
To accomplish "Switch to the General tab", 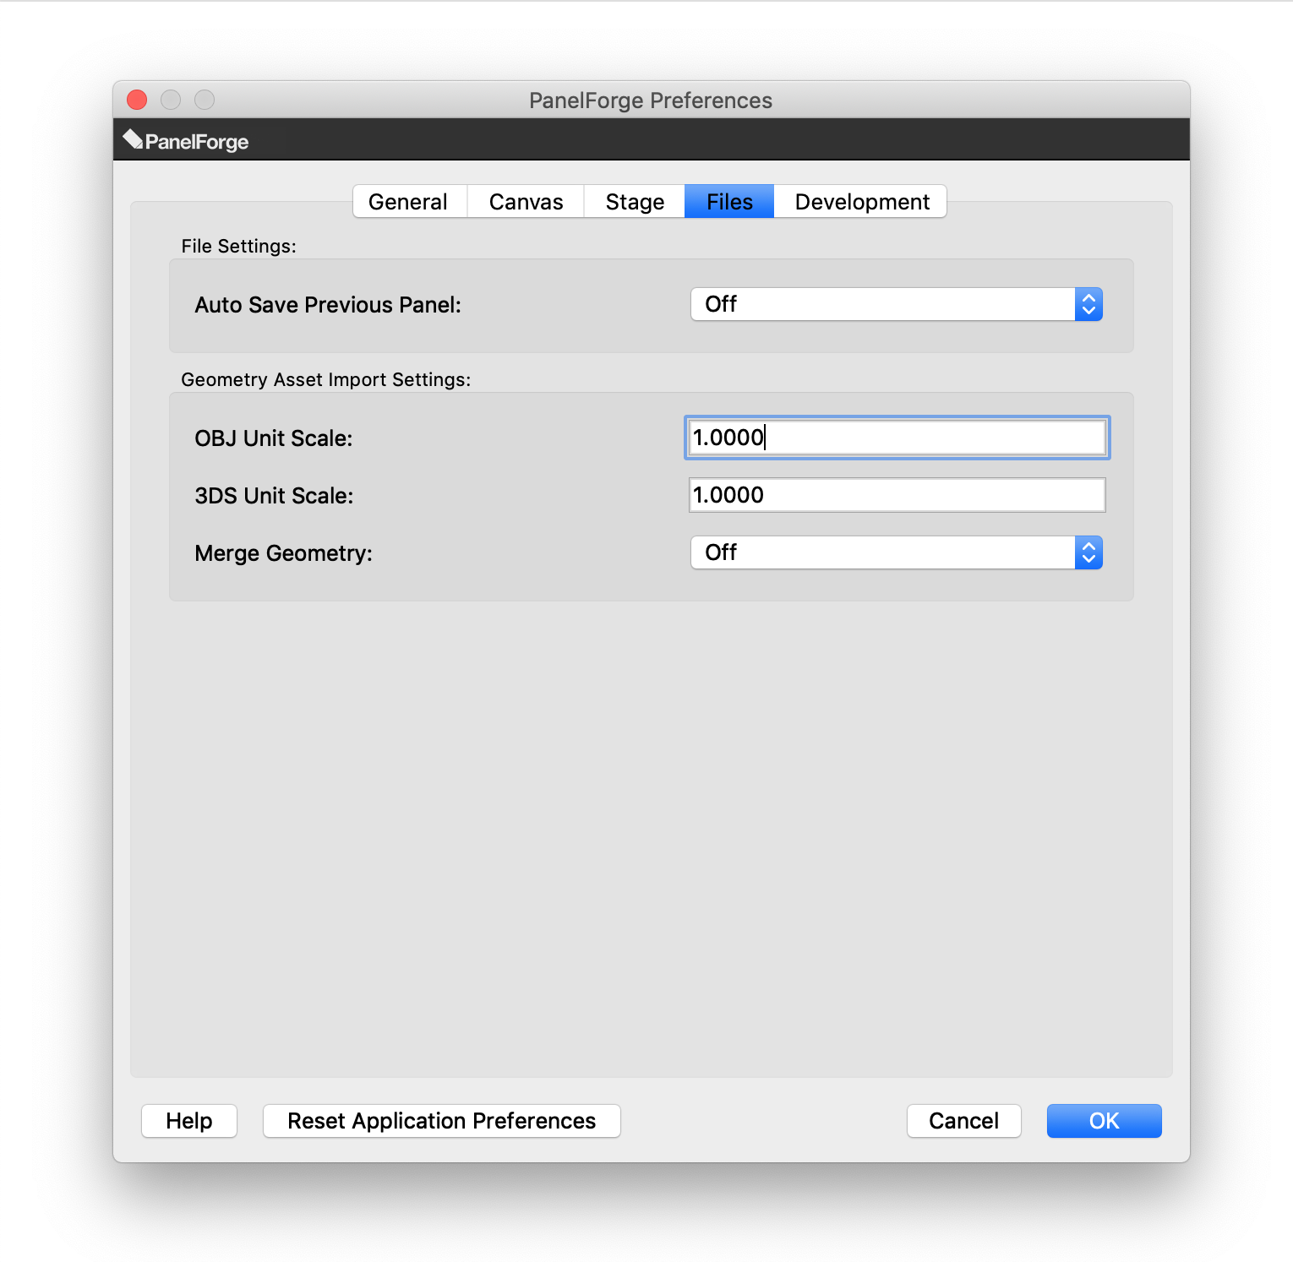I will [x=408, y=202].
